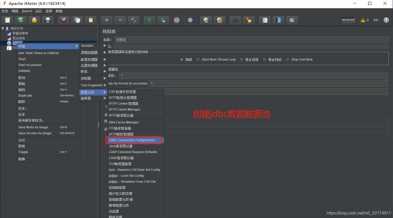Viewport: 393px width, 218px height.
Task: Click the thread count input field
Action: 253,76
